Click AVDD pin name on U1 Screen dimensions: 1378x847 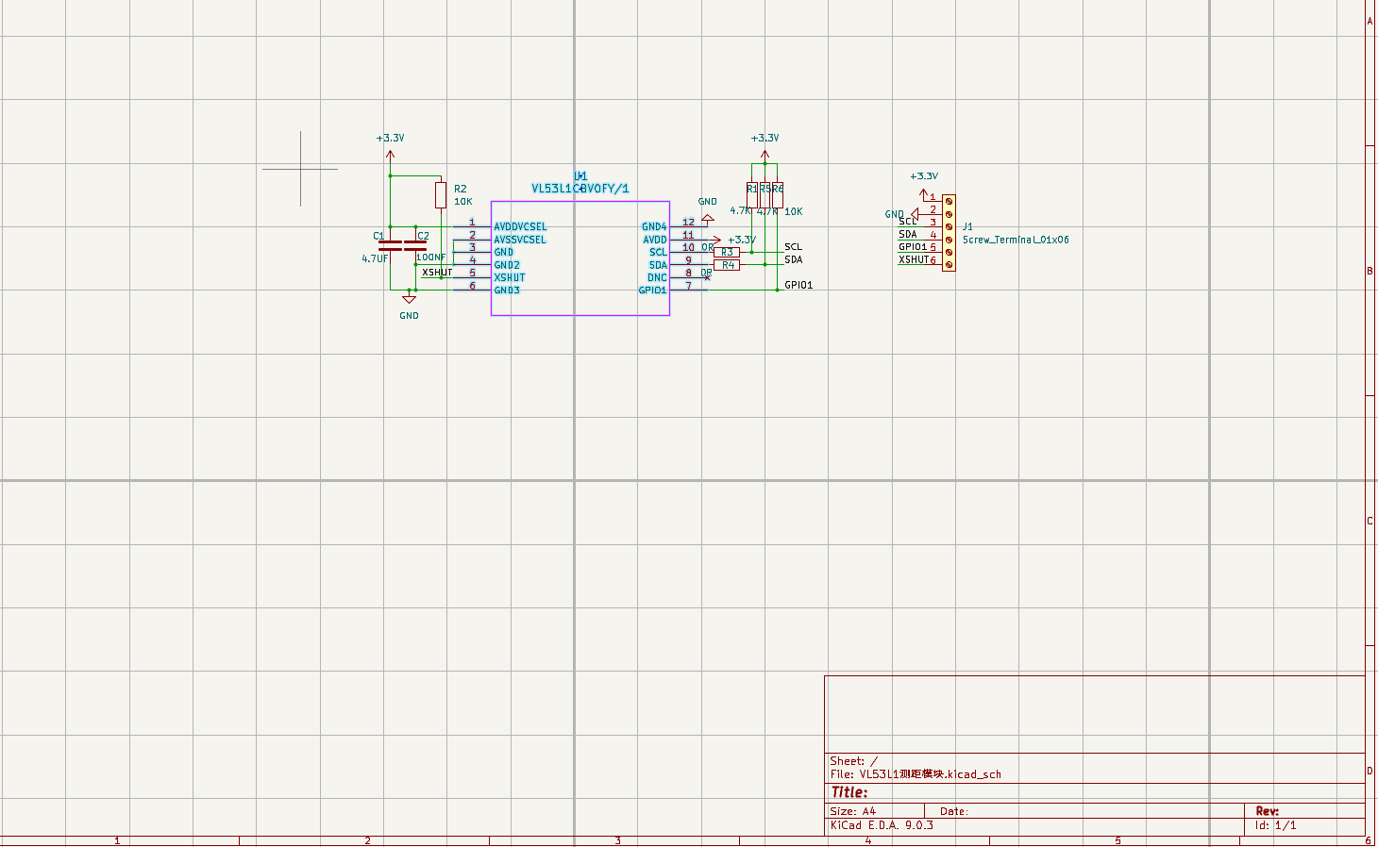[x=655, y=240]
